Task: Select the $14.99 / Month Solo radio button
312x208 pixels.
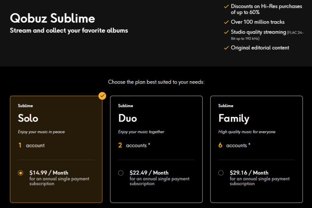Action: coord(20,173)
